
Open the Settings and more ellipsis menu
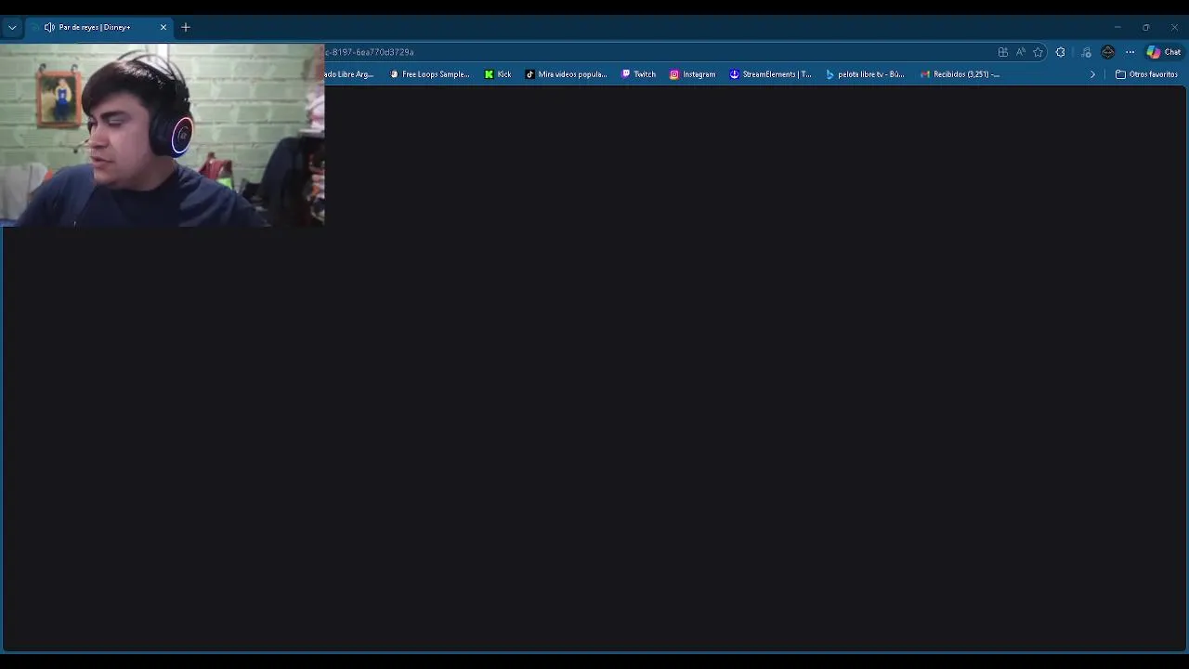(1130, 52)
